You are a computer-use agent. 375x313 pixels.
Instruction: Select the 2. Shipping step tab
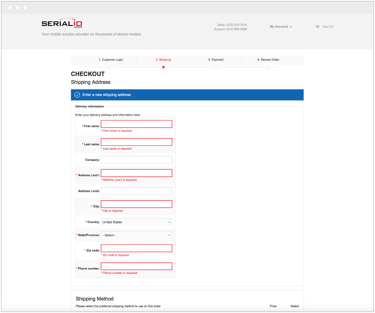tap(163, 60)
